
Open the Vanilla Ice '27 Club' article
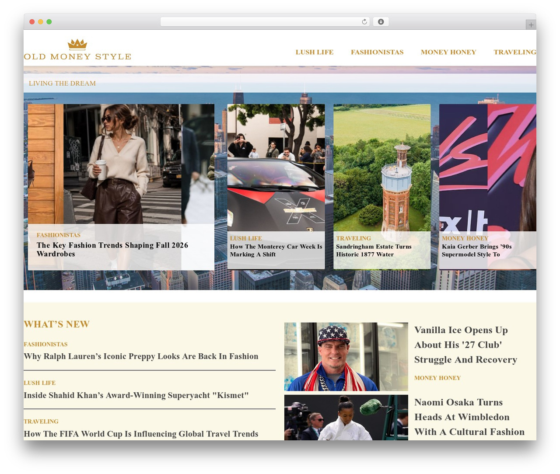click(465, 345)
